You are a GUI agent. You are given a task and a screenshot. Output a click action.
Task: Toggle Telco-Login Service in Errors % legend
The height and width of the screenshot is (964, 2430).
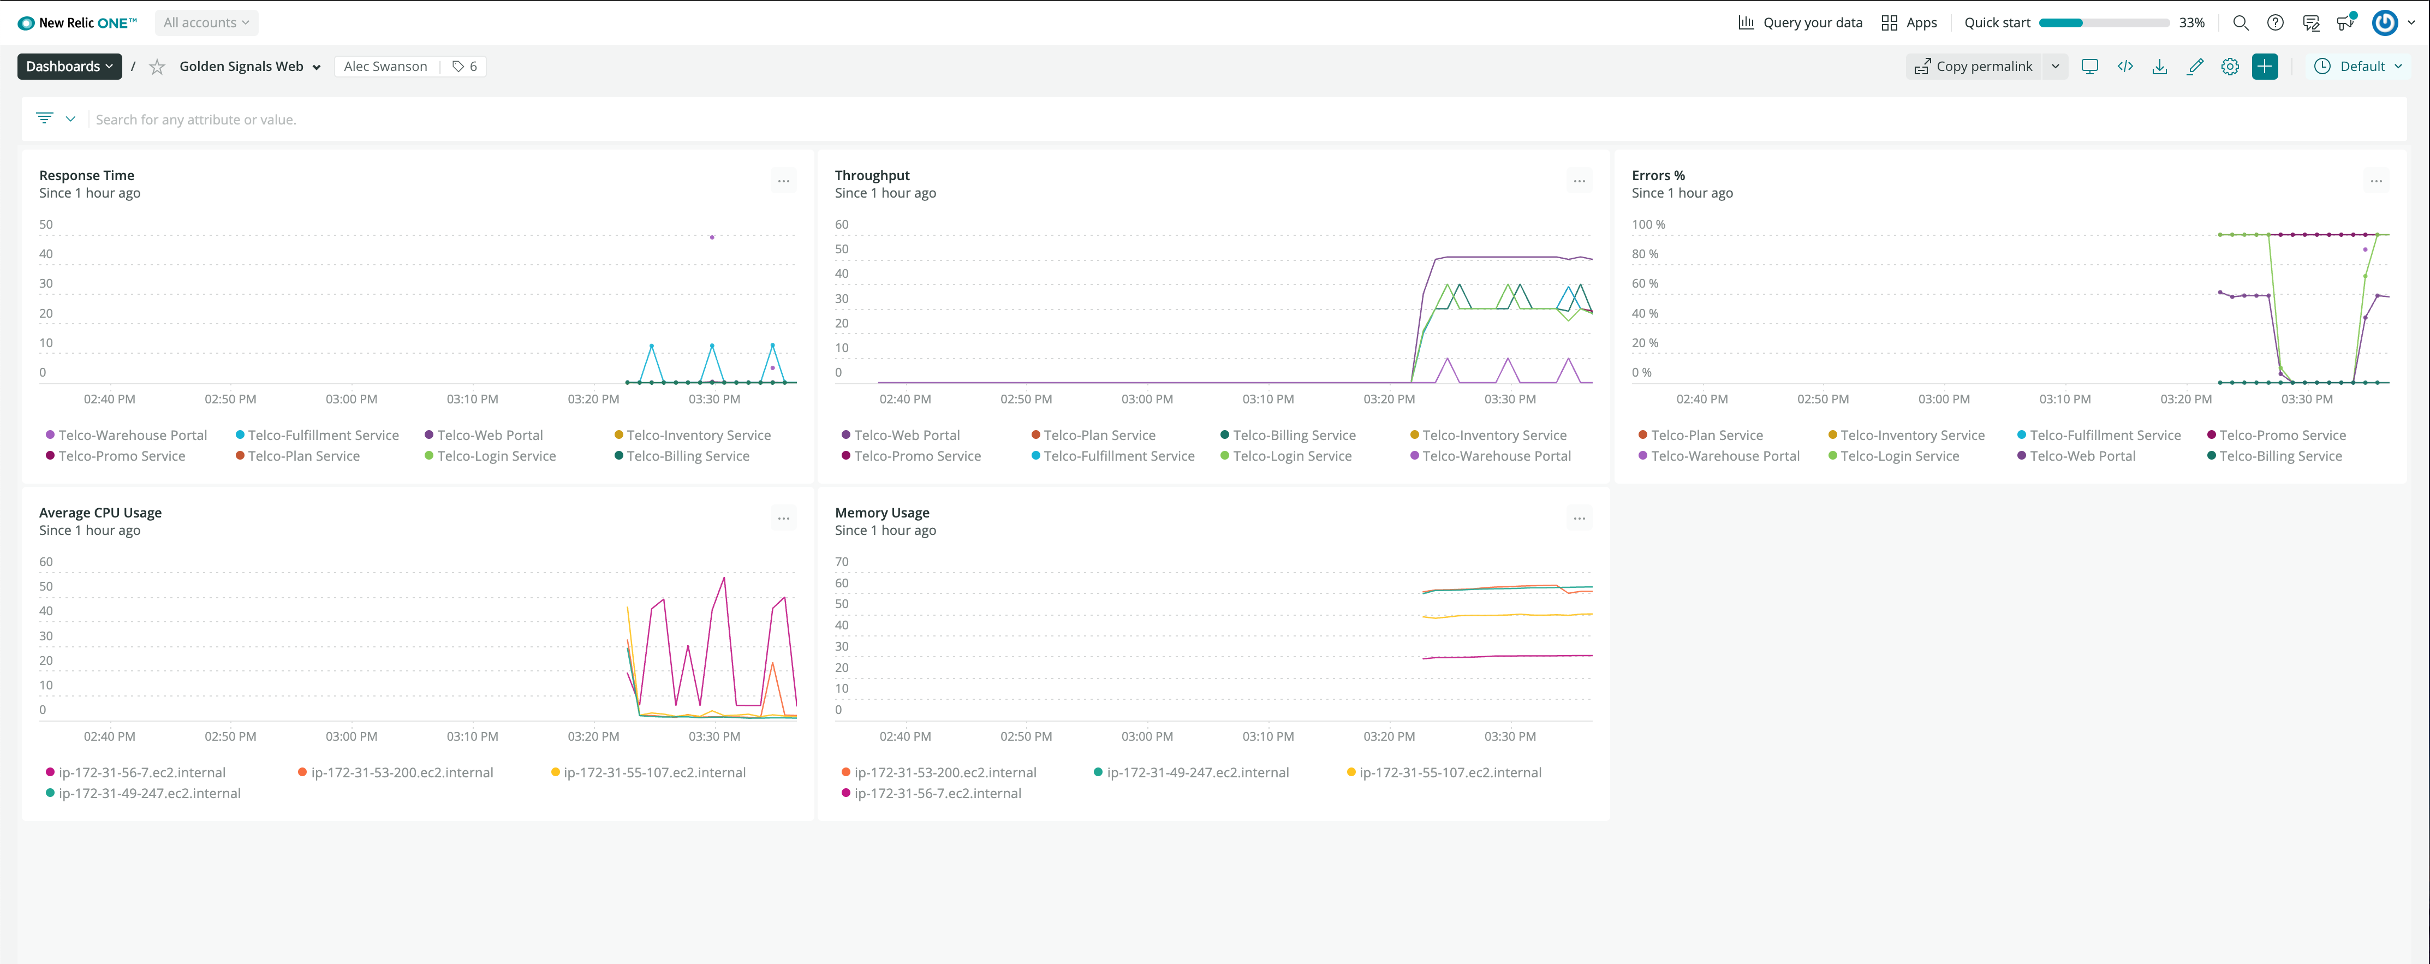(x=1898, y=456)
